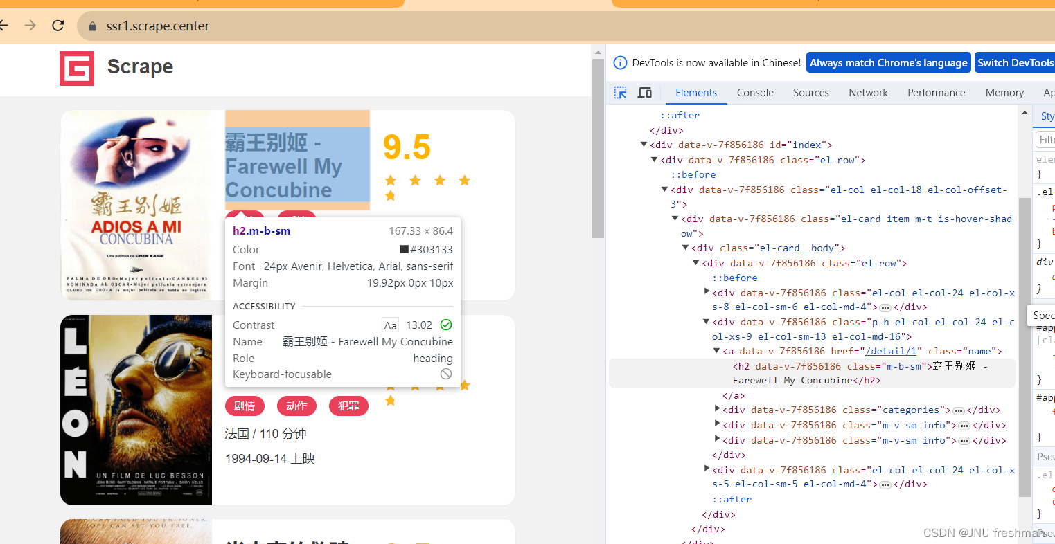Open the Sources tab
This screenshot has width=1055, height=544.
(811, 93)
